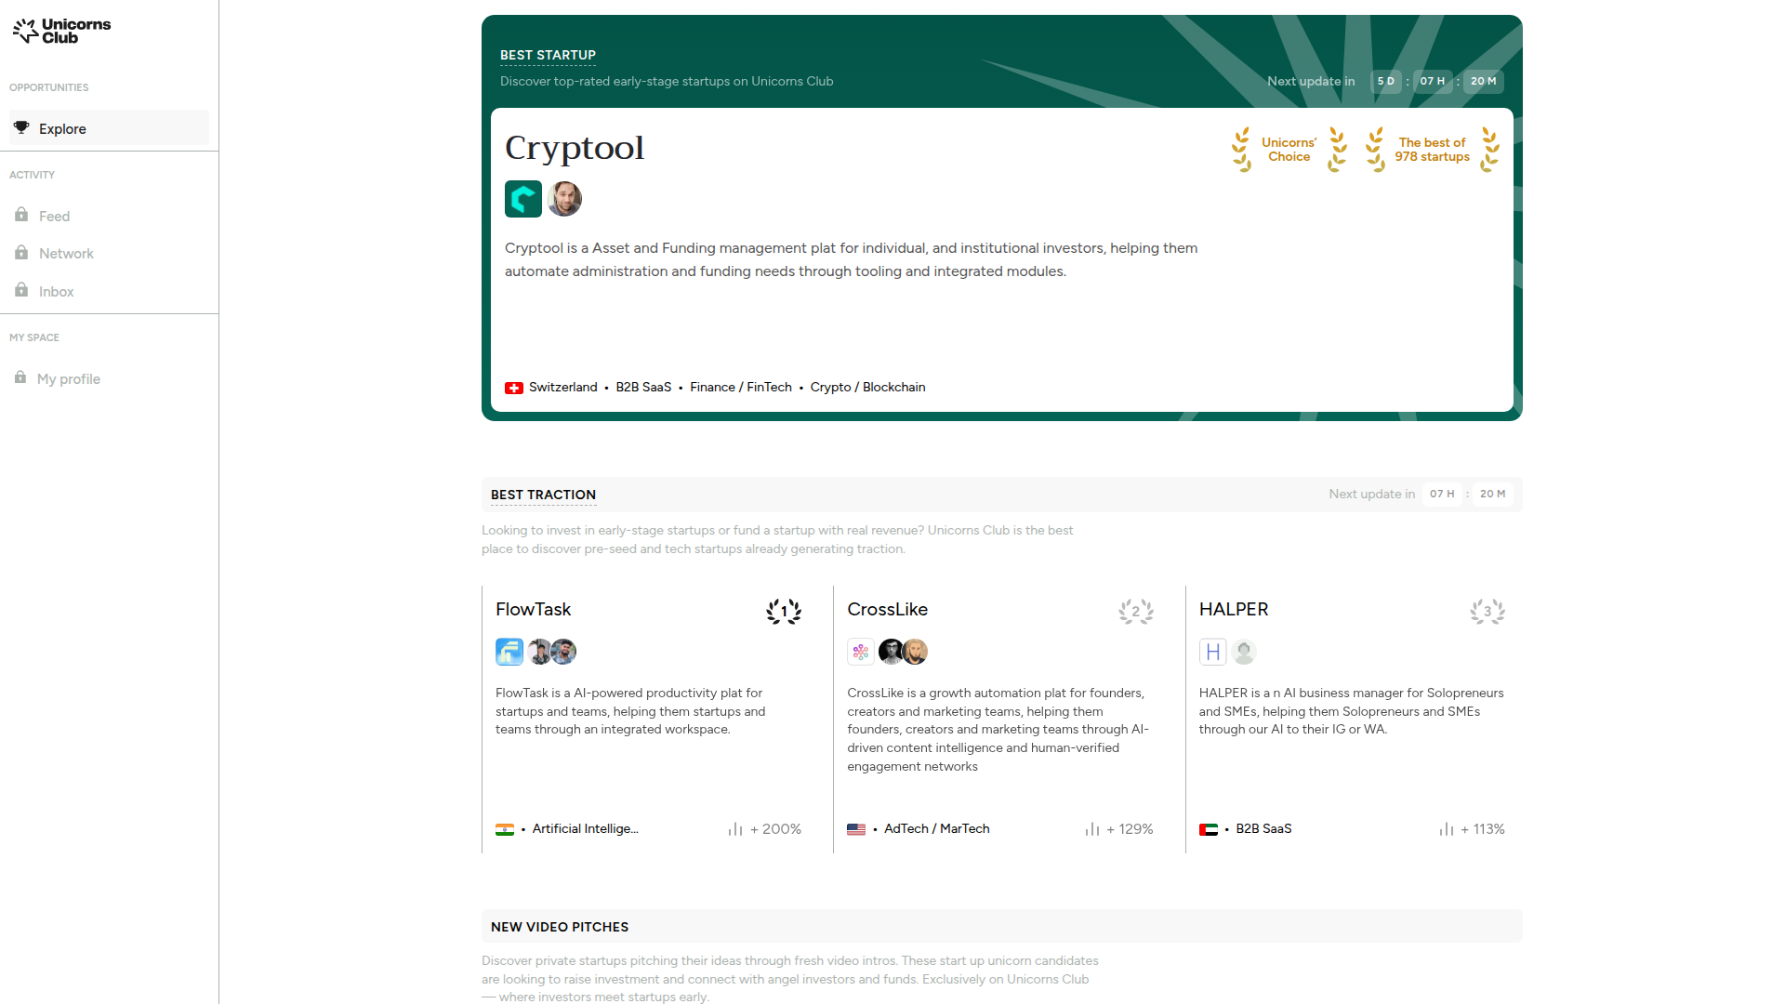The image size is (1785, 1004).
Task: Open the locked Feed item
Action: 54,216
